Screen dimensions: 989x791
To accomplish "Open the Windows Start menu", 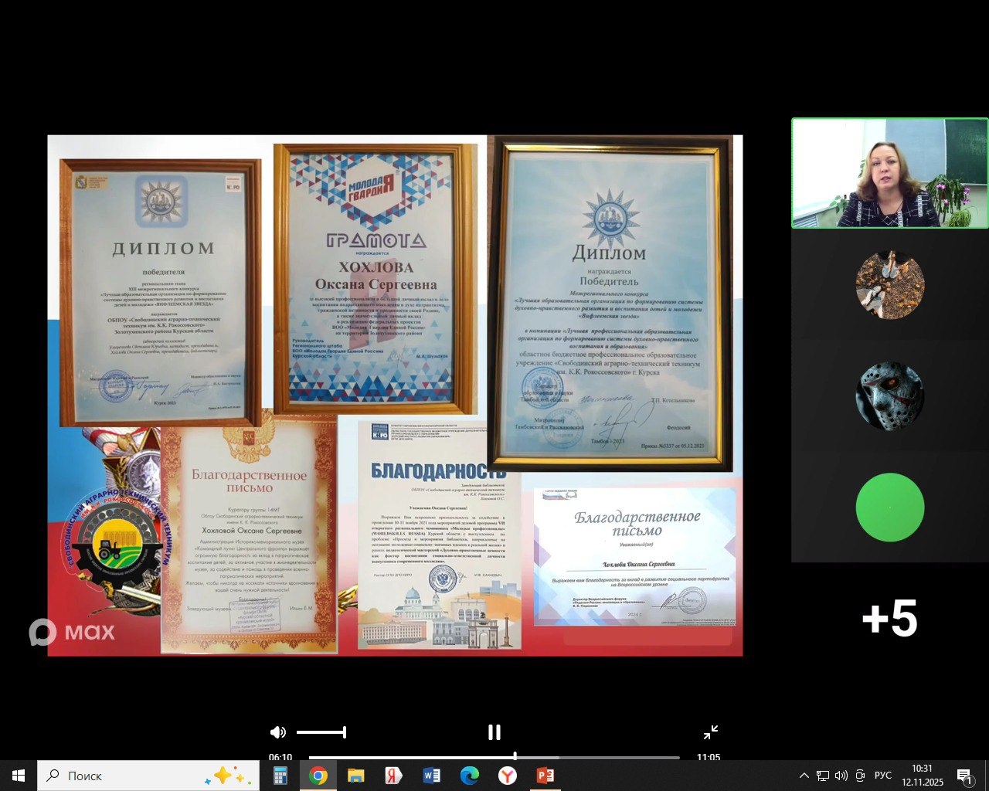I will point(19,776).
